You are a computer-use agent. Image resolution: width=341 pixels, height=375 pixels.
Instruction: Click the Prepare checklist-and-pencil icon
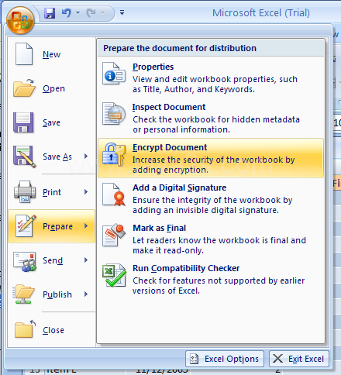pos(26,226)
